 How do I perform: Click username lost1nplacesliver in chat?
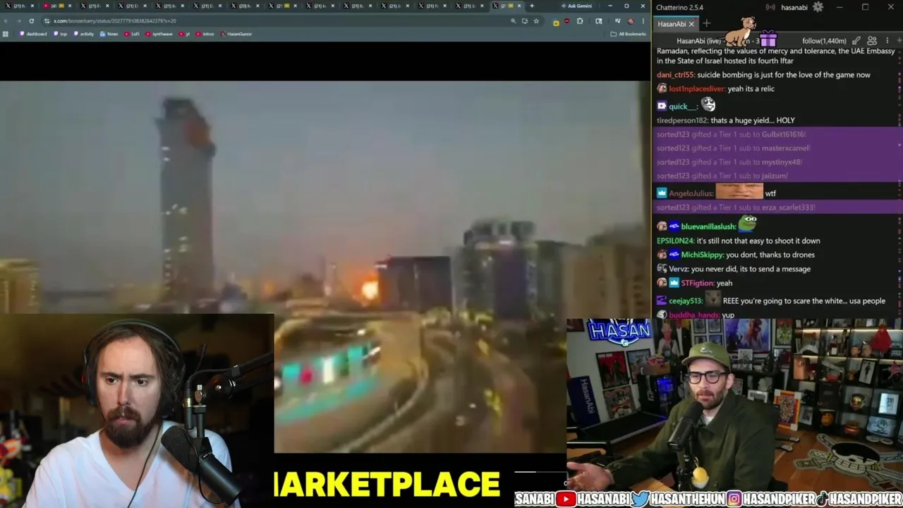[696, 89]
